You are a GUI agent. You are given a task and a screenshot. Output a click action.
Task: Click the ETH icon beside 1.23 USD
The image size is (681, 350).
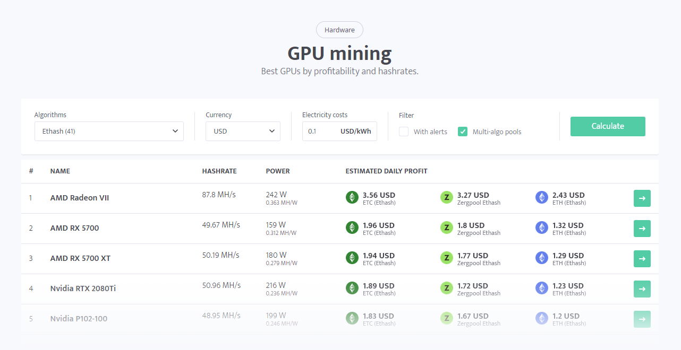tap(542, 288)
